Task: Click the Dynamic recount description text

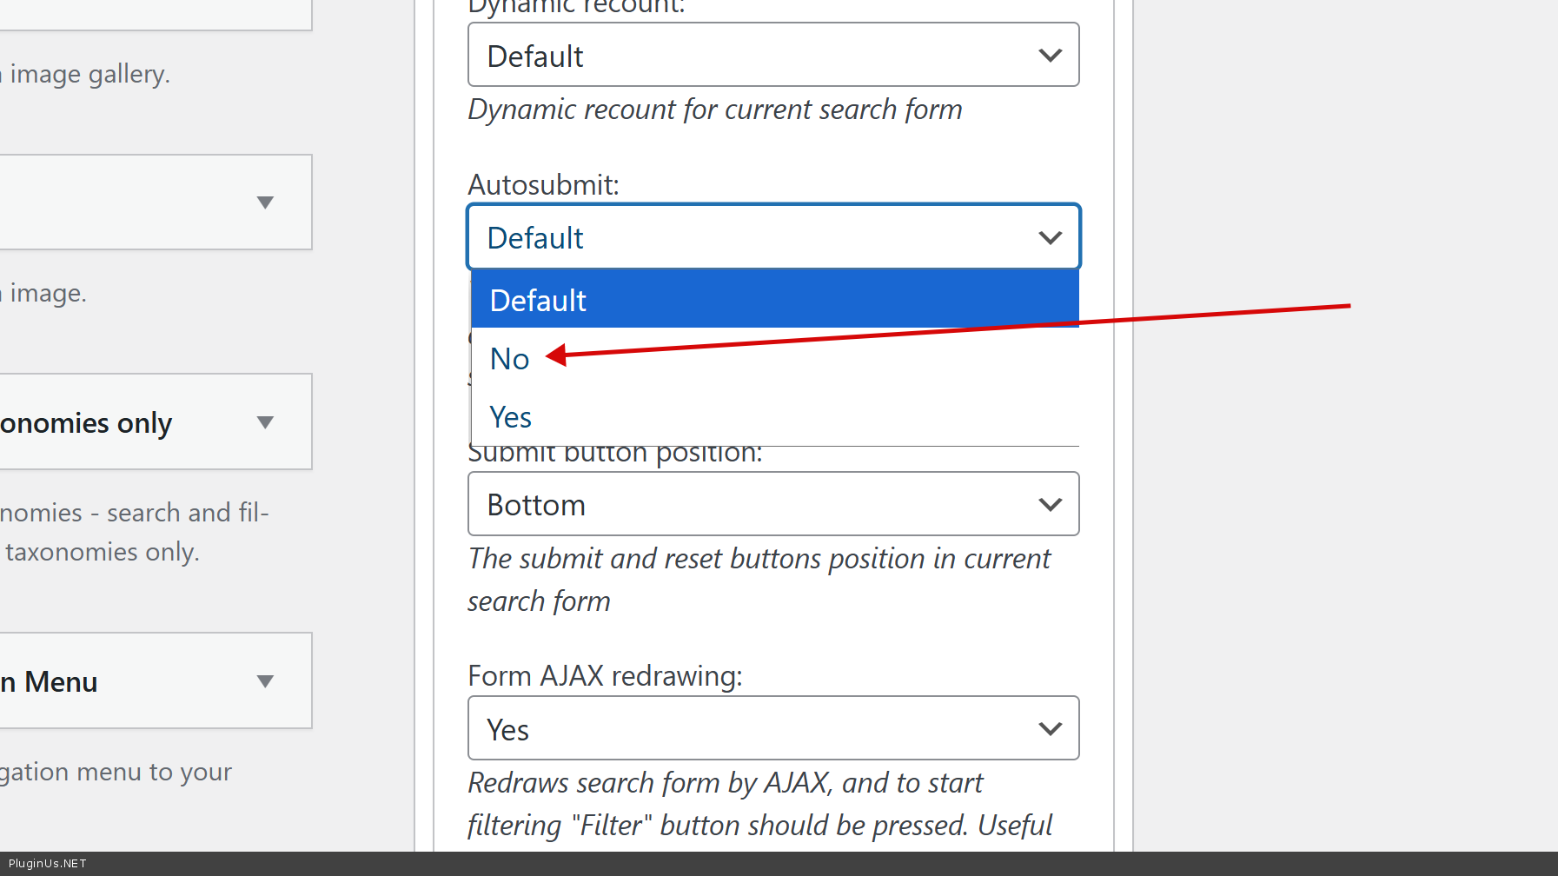Action: pyautogui.click(x=714, y=110)
